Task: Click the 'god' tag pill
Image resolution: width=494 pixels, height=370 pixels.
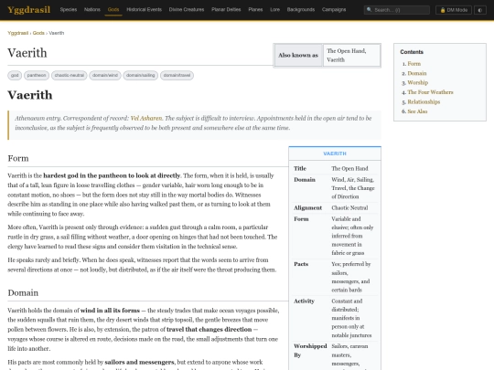Action: click(15, 75)
